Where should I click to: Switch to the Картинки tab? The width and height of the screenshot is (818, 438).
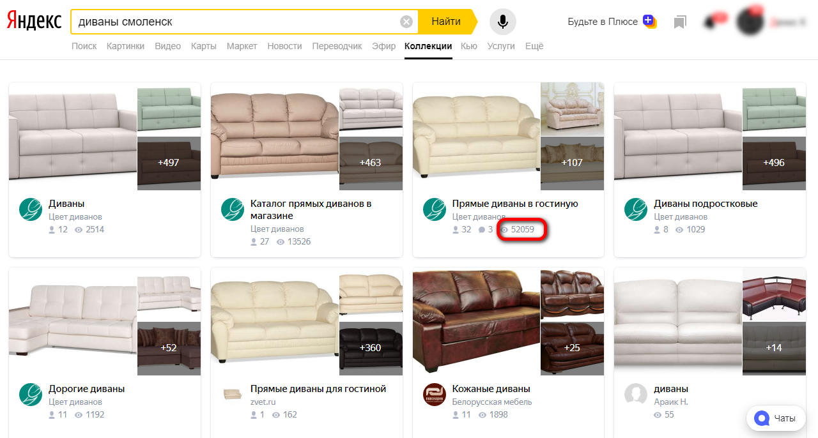pos(125,46)
